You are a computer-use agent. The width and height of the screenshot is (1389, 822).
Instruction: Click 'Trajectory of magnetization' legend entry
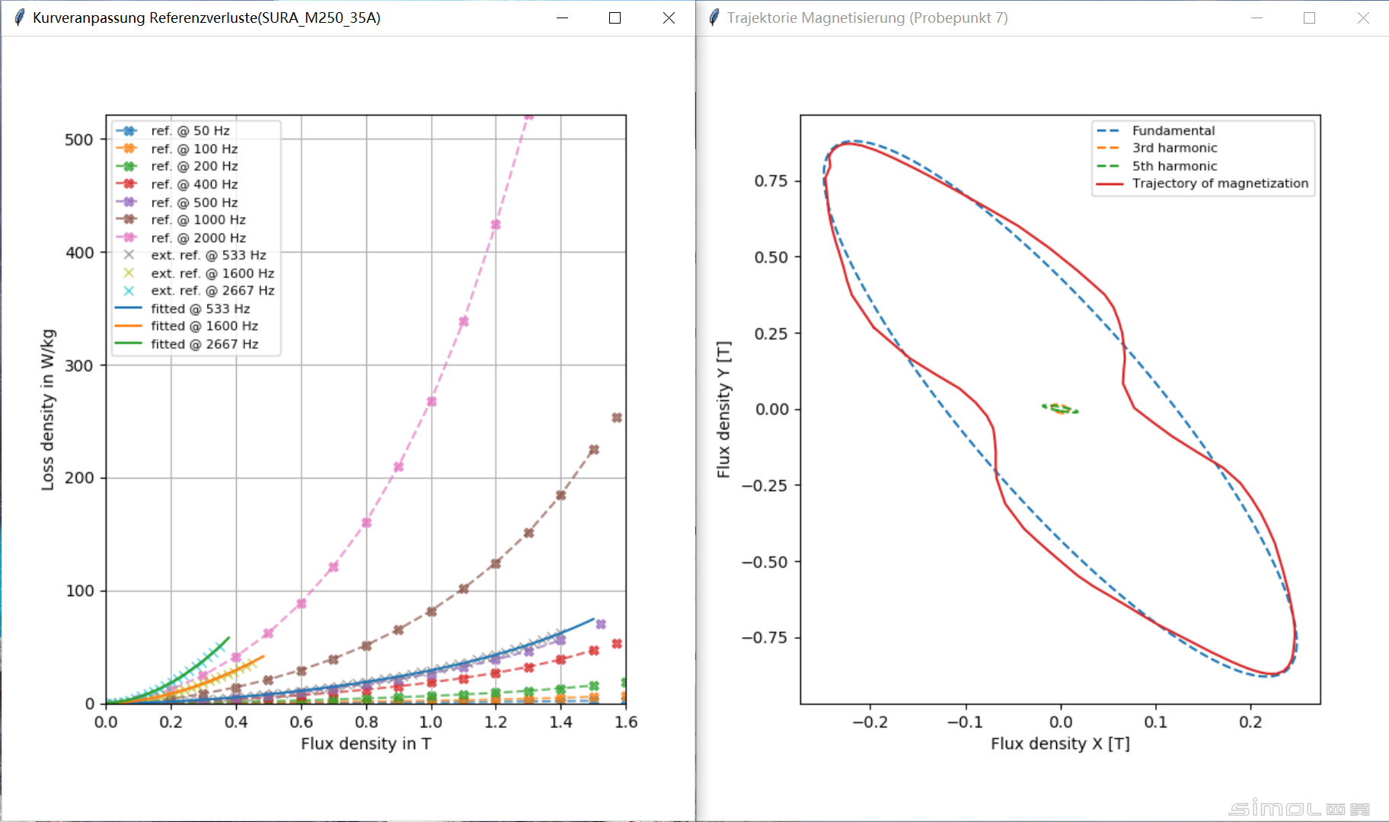coord(1202,183)
